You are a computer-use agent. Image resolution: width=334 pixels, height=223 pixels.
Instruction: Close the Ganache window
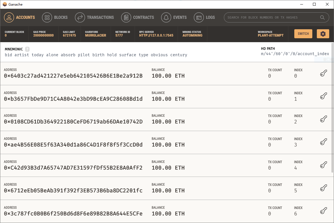click(327, 4)
